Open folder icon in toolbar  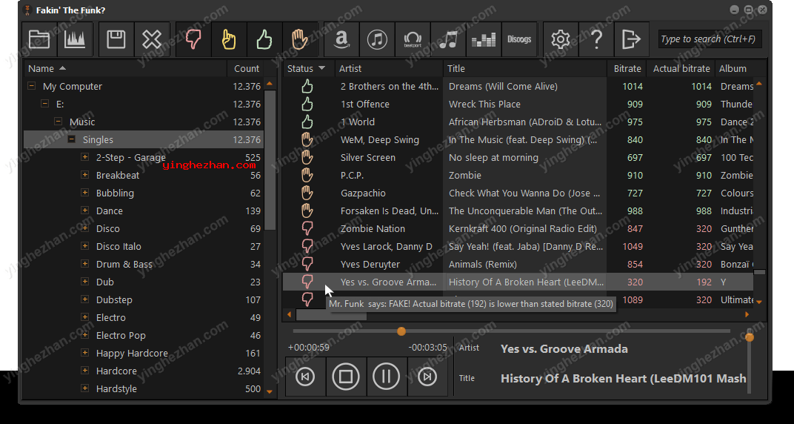click(x=39, y=39)
